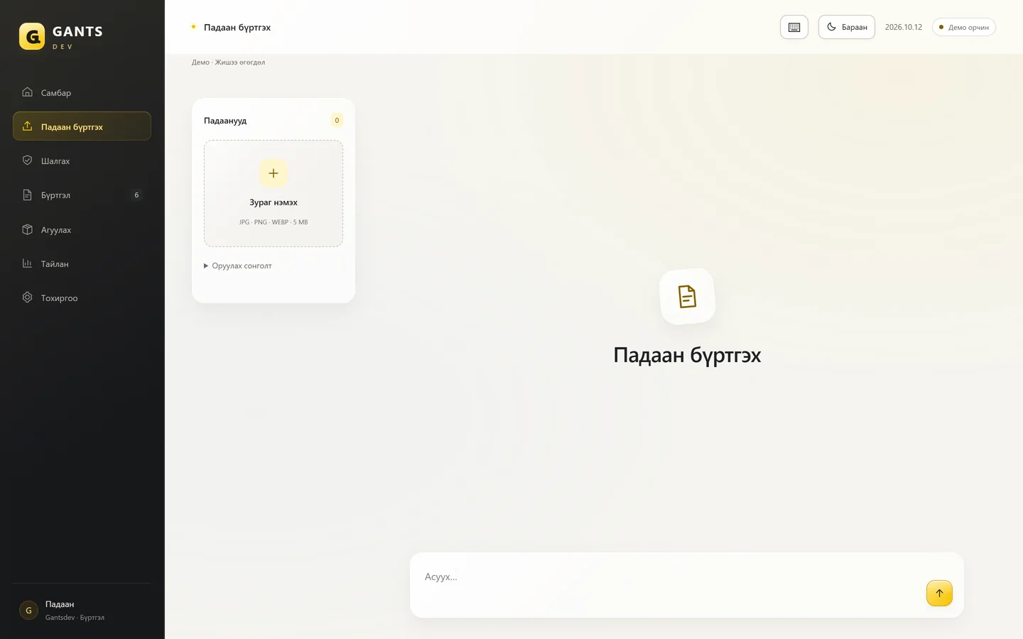This screenshot has height=639, width=1023.
Task: Click the Бүртгэл document icon in sidebar
Action: point(27,195)
